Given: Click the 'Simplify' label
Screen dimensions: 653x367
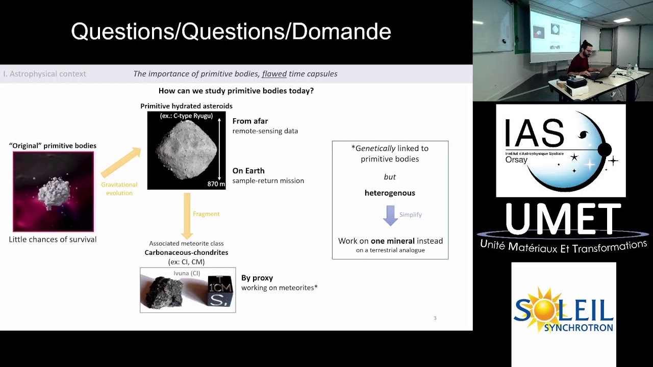Looking at the screenshot, I should click(x=411, y=215).
